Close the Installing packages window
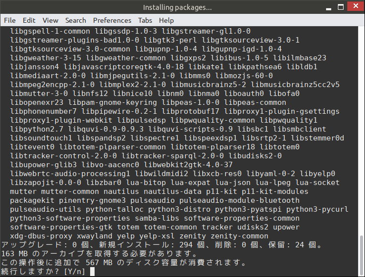Viewport: 365px width, 277px height. [356, 6]
